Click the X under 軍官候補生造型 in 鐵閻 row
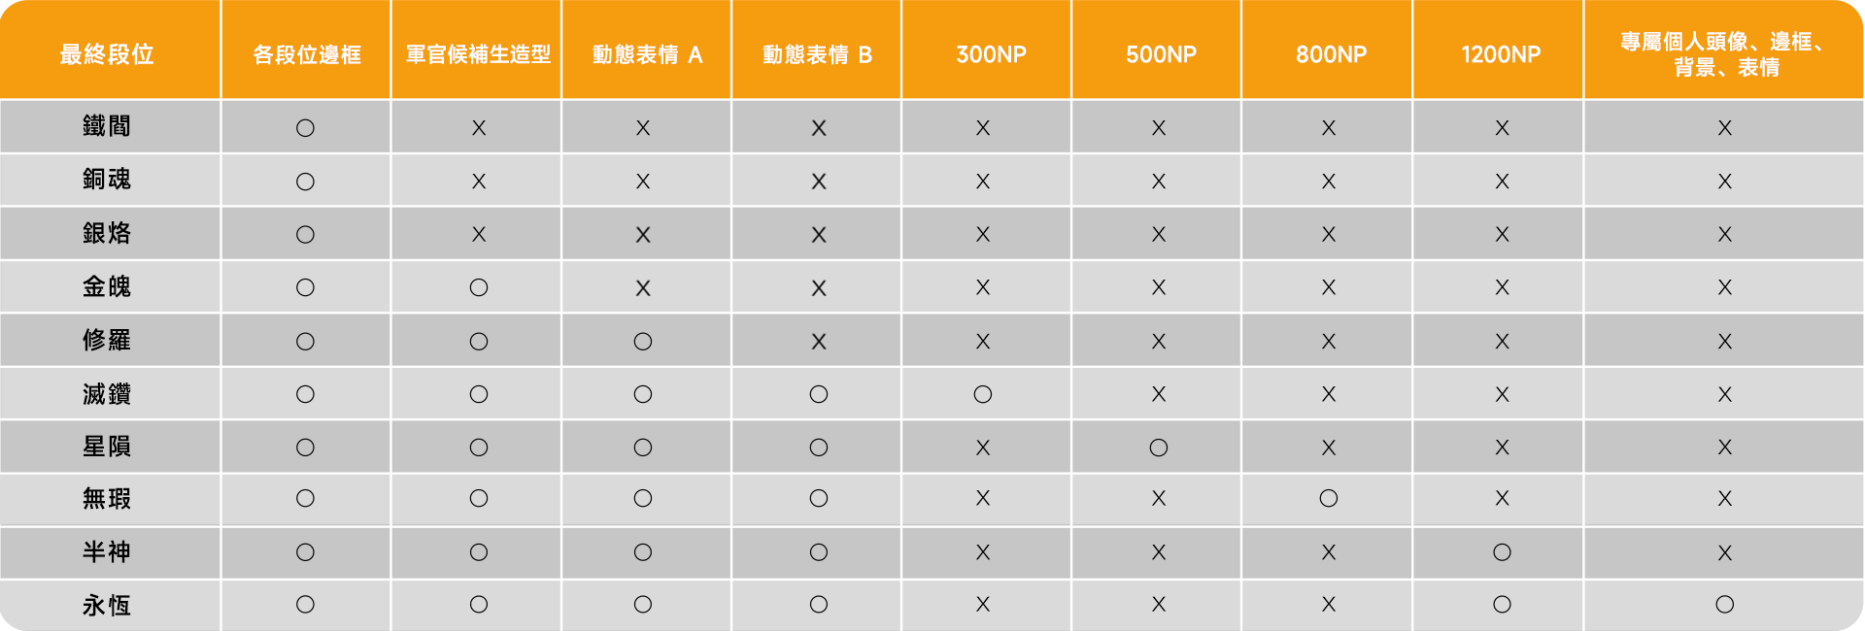The width and height of the screenshot is (1865, 631). click(479, 128)
